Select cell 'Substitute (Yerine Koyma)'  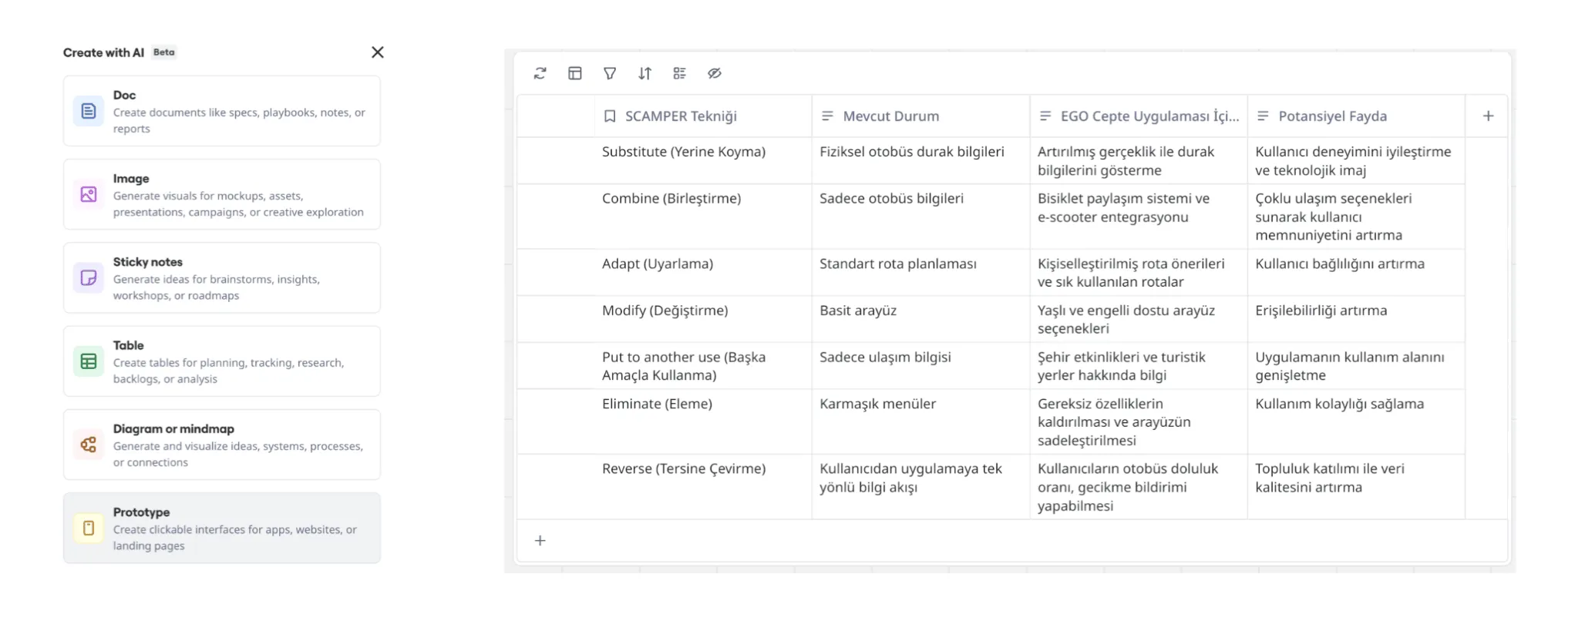point(703,161)
